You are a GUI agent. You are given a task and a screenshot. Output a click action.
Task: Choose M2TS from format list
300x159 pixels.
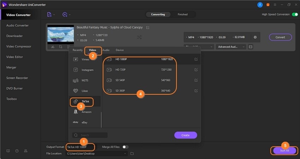(85, 81)
